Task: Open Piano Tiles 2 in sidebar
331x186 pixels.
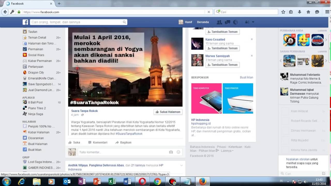Action: coord(37,108)
